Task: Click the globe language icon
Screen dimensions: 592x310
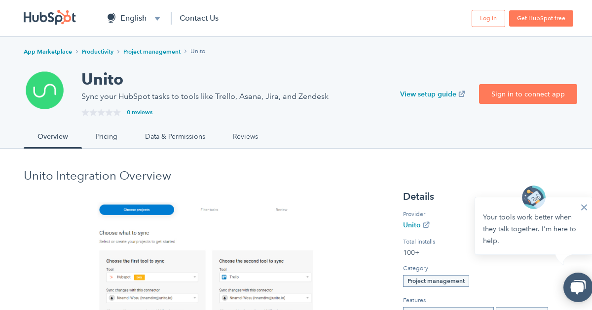Action: [111, 18]
